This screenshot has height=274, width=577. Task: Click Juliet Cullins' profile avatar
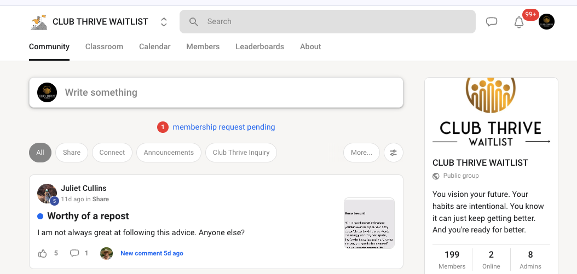[x=47, y=194]
